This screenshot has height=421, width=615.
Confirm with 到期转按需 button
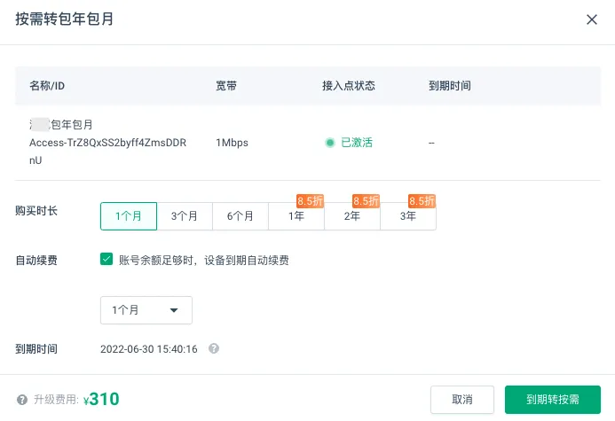coord(553,400)
